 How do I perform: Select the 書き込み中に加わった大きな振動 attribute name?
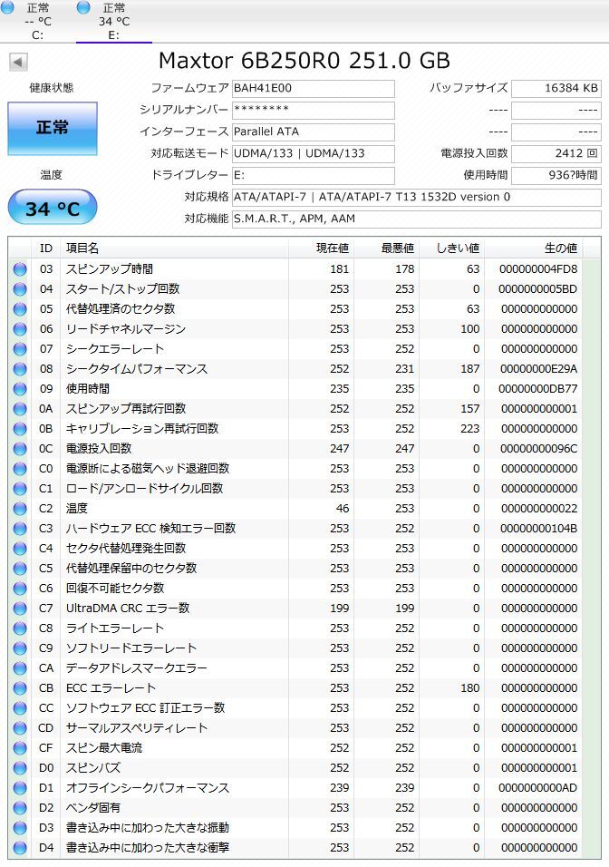(x=147, y=828)
